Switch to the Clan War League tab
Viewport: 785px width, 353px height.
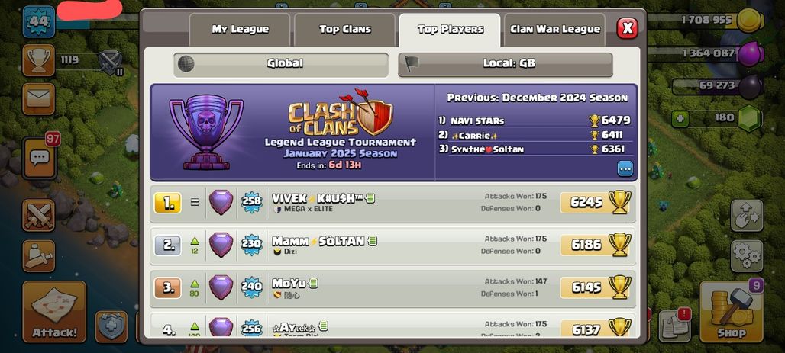[x=554, y=30]
